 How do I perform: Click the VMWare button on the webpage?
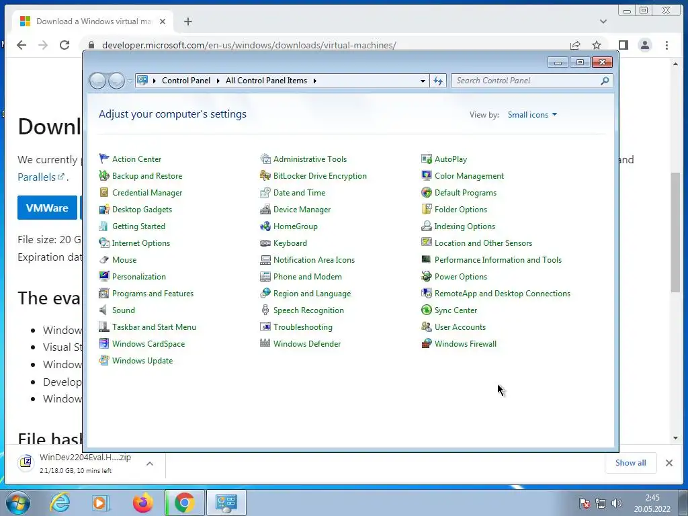point(48,208)
